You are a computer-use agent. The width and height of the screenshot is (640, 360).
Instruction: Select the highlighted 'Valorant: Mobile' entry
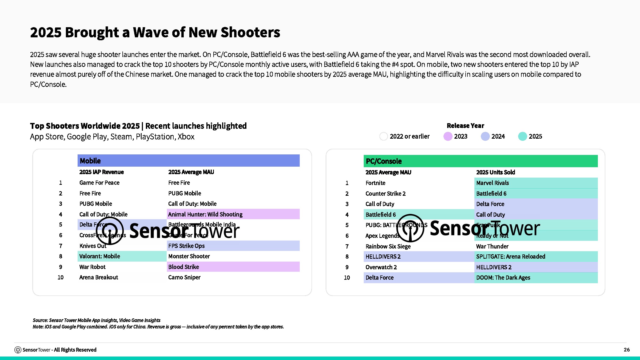pyautogui.click(x=122, y=256)
